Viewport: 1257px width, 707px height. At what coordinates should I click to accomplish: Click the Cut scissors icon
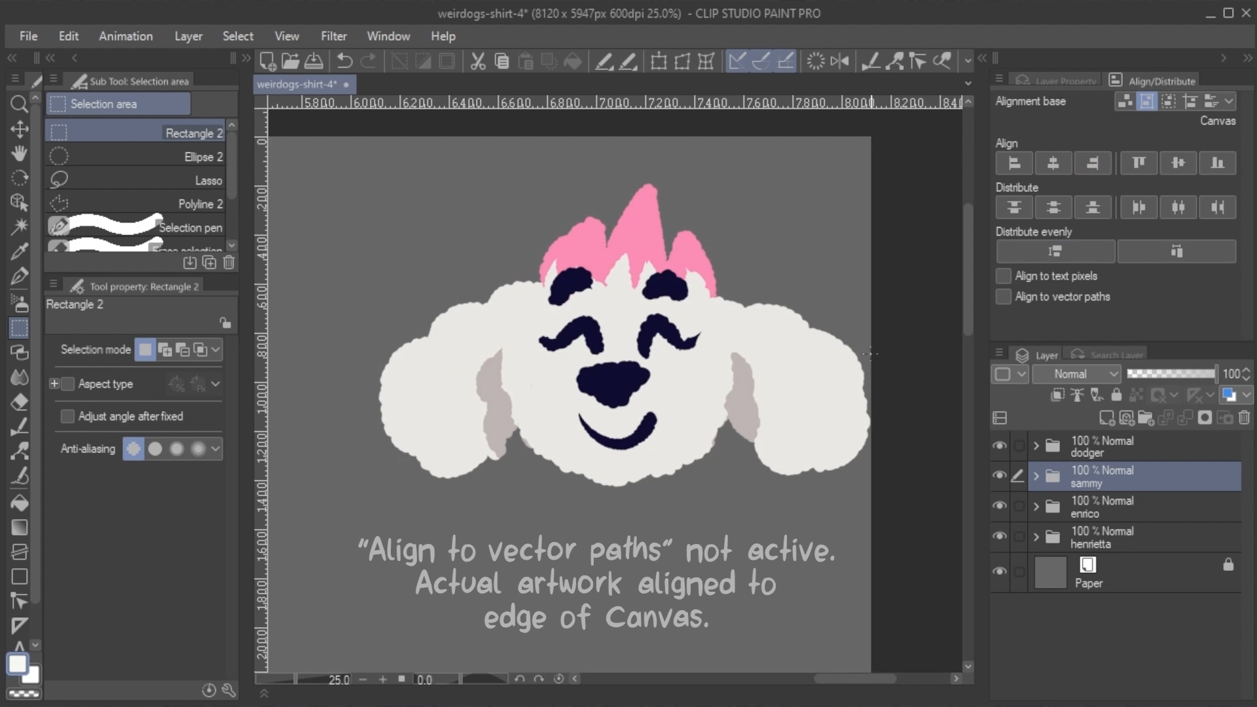(478, 62)
